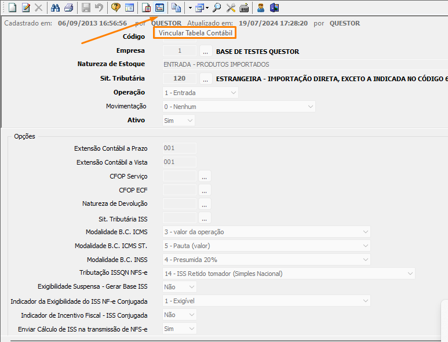Viewport: 448px width, 342px height.
Task: Click the cascading windows icon
Action: click(x=199, y=8)
